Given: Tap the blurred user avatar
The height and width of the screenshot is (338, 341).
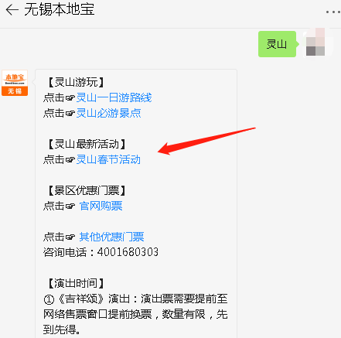Looking at the screenshot, I should [x=317, y=43].
